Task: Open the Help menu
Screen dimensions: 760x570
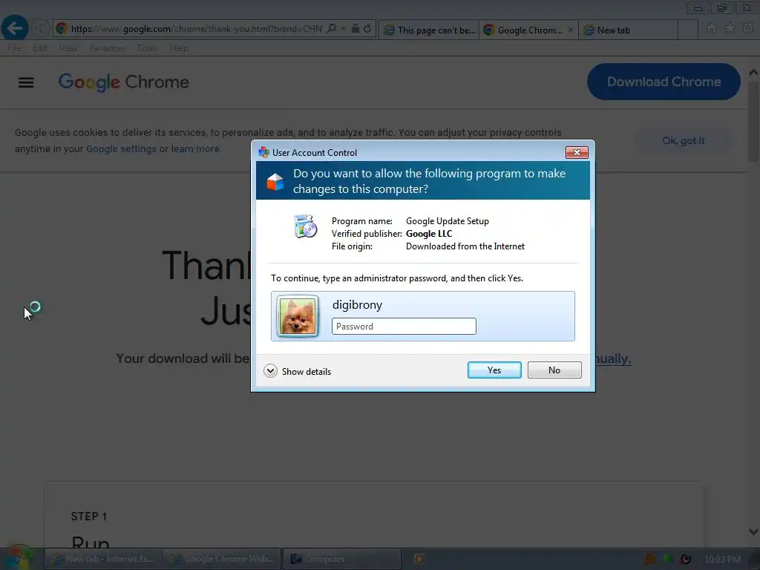Action: 179,48
